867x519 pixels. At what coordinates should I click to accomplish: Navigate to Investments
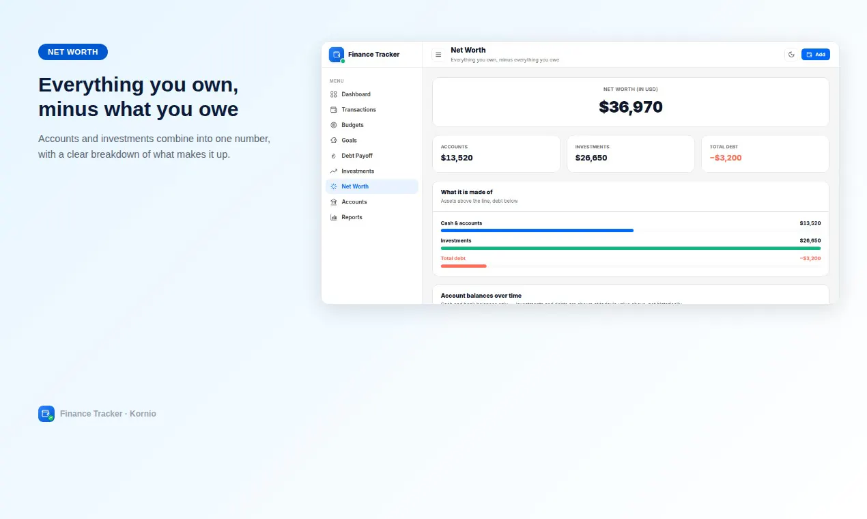[x=372, y=171]
